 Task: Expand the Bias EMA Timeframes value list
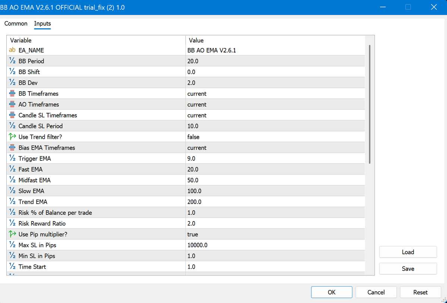(x=275, y=148)
